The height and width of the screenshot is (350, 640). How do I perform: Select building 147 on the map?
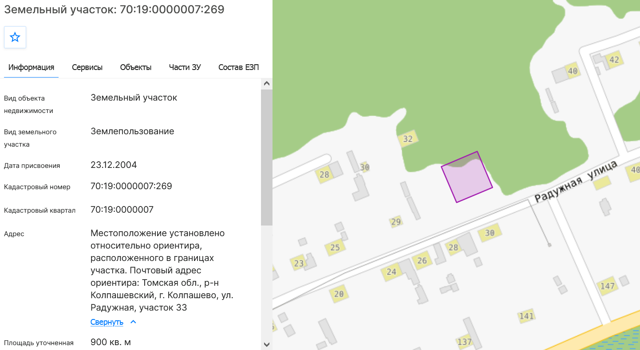(607, 286)
